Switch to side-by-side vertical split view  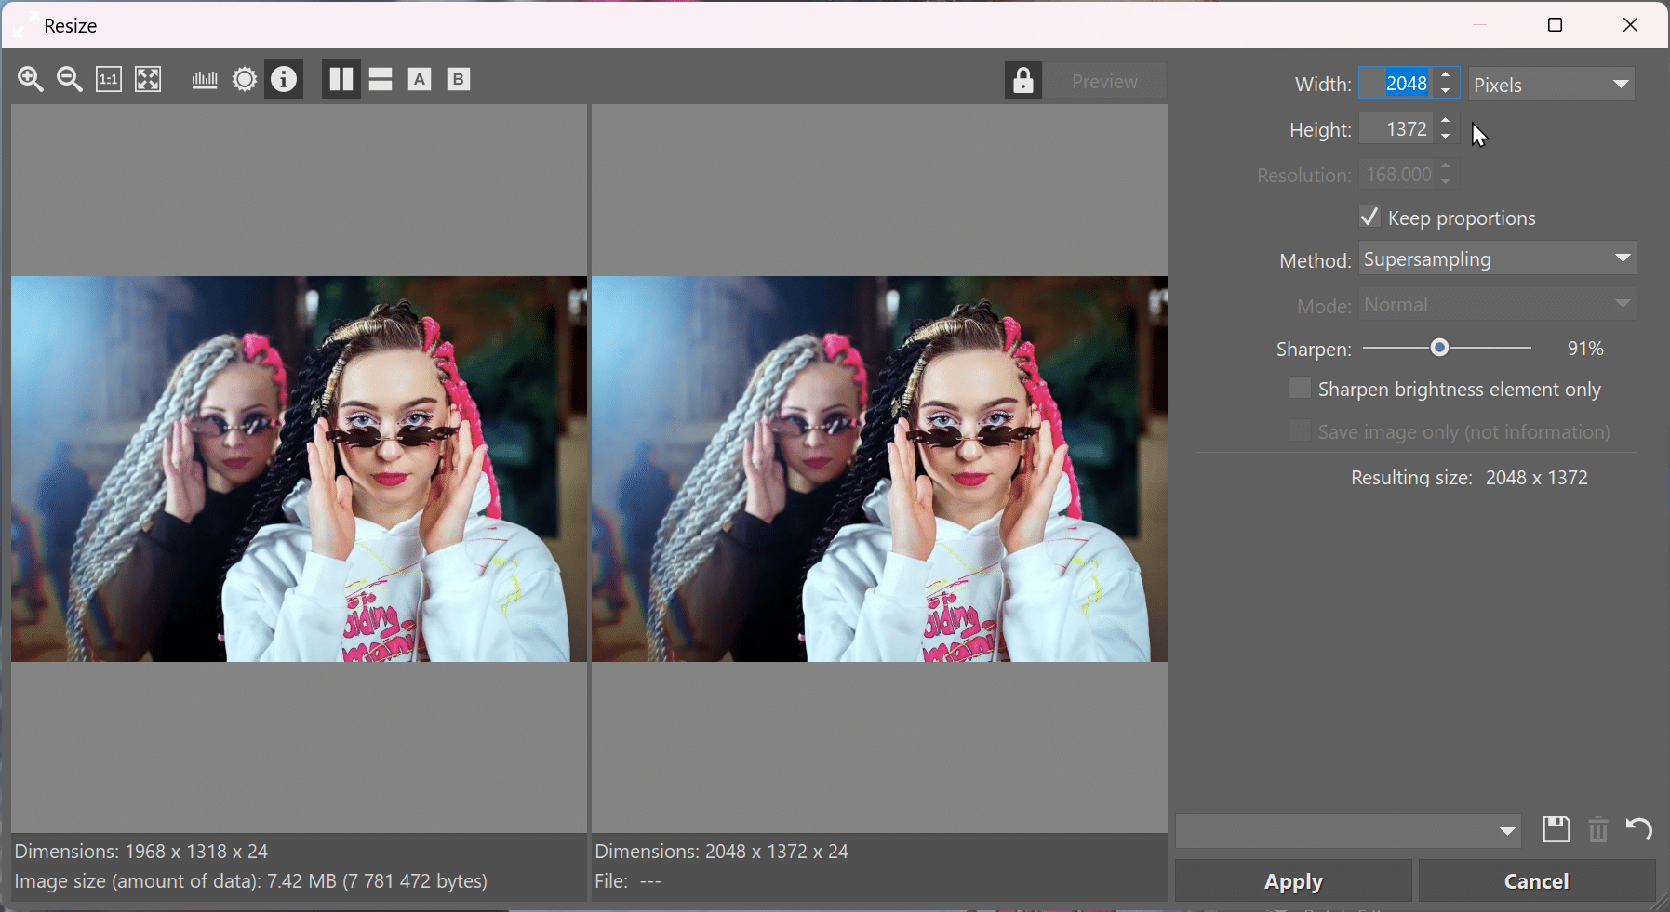click(x=341, y=80)
